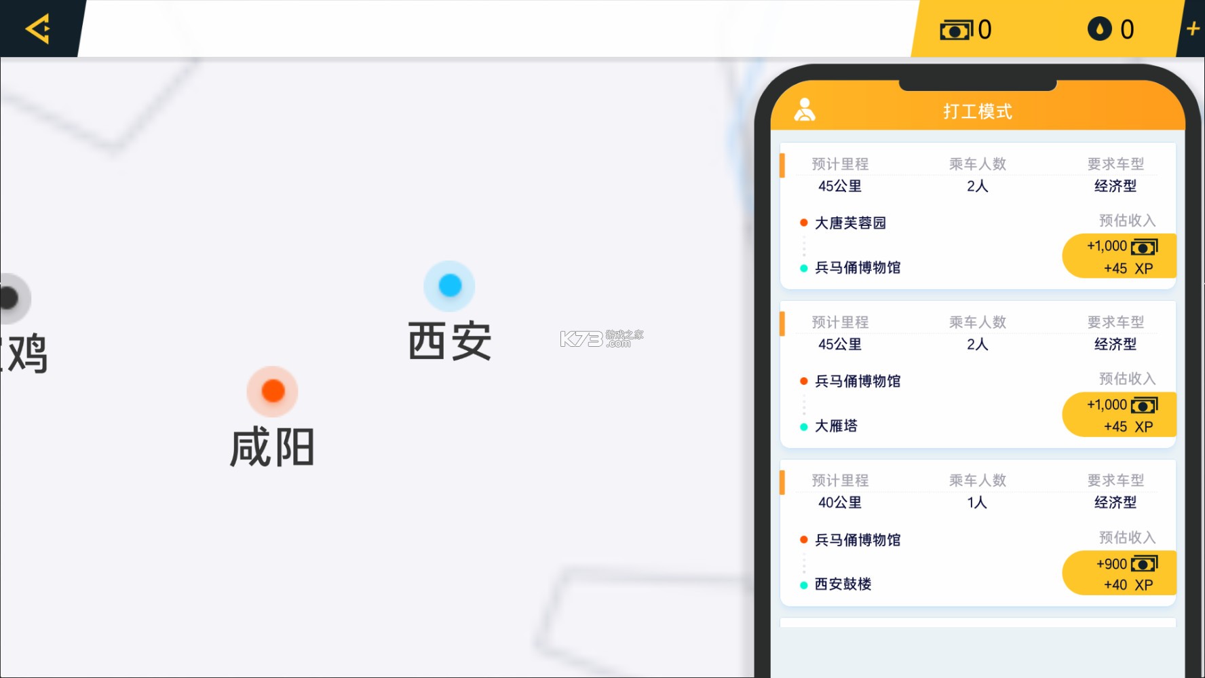
Task: Click the yellow back arrow icon
Action: click(38, 29)
